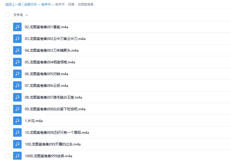
Task: Check the select-all checkbox in the header row
Action: click(7, 15)
